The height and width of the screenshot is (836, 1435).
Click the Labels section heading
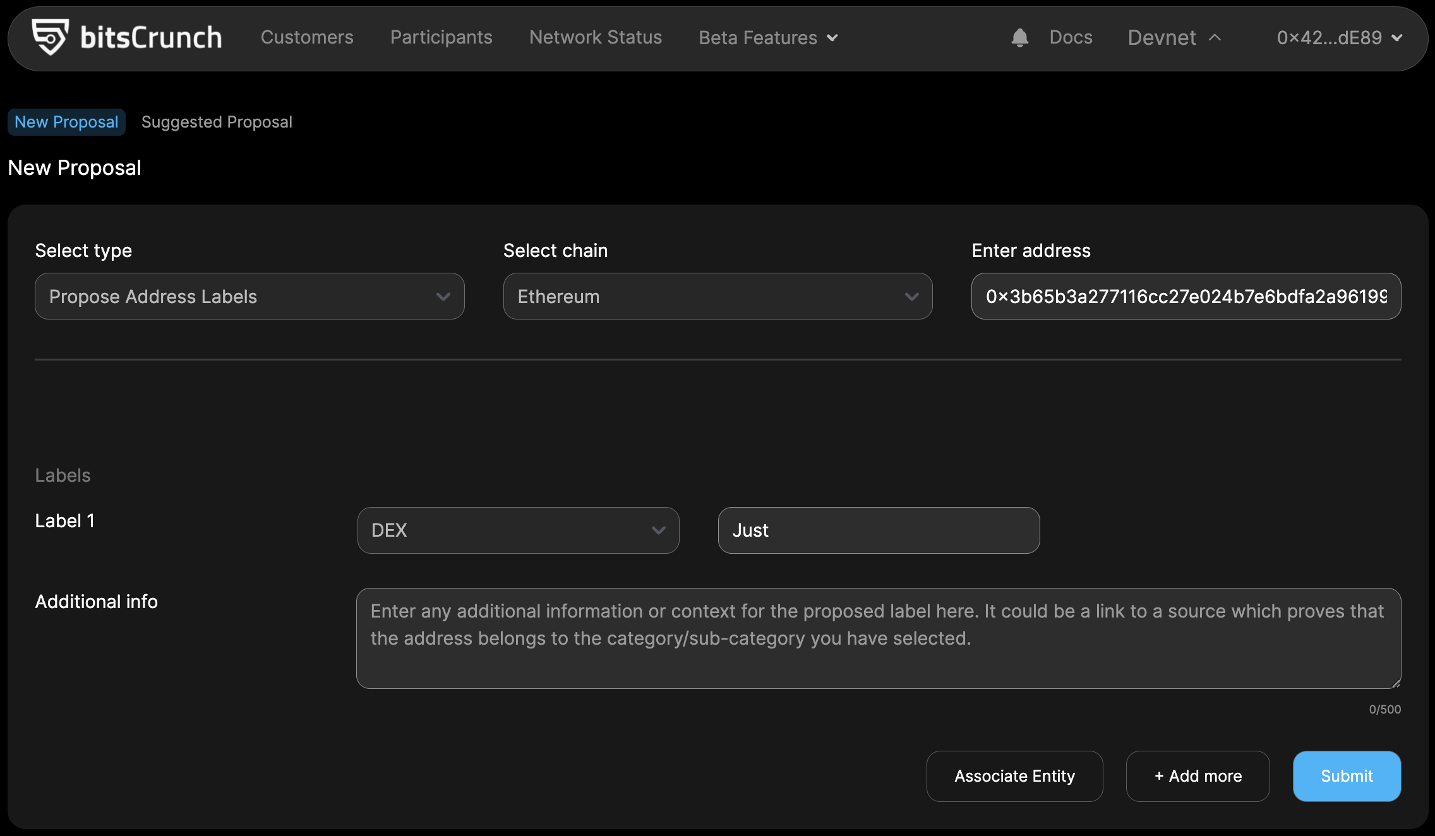click(x=63, y=475)
